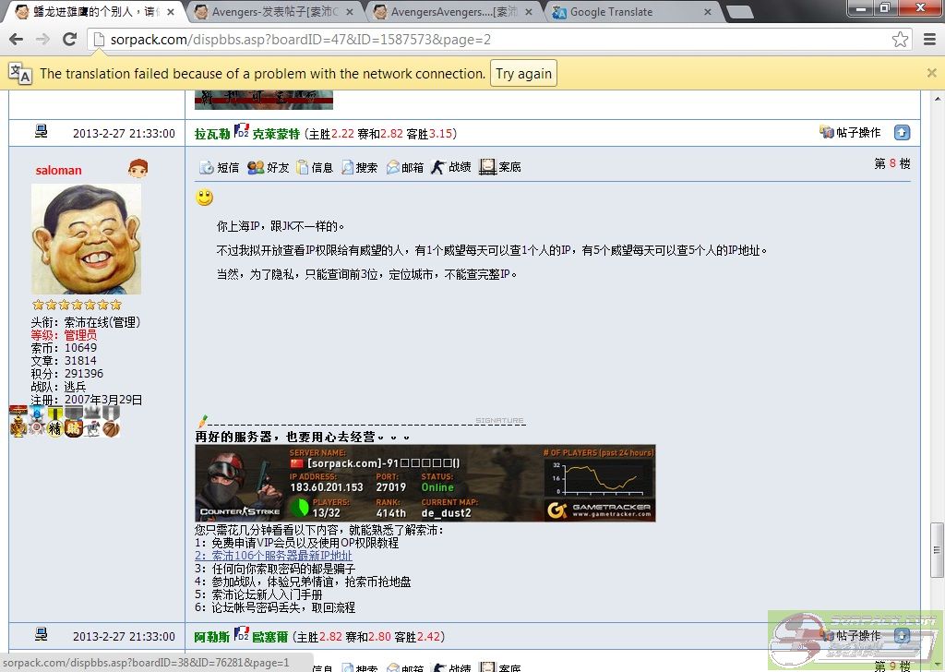Click saloman's caricature avatar
945x672 pixels.
[x=86, y=239]
